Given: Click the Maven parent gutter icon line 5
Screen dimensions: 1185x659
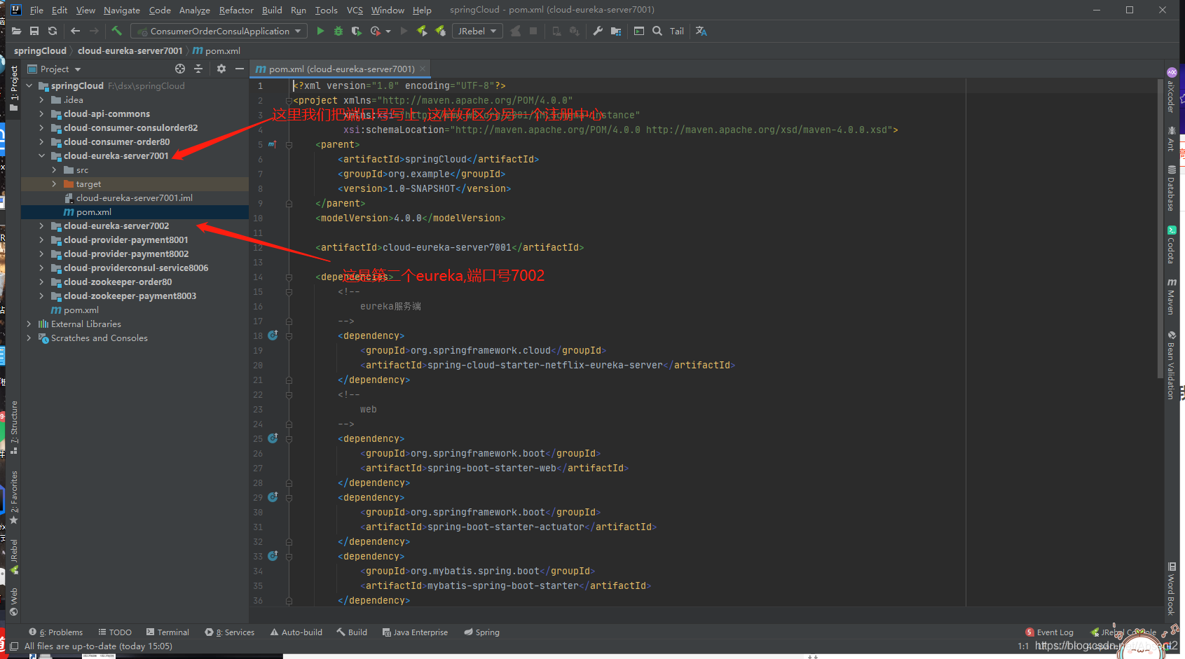Looking at the screenshot, I should point(273,144).
